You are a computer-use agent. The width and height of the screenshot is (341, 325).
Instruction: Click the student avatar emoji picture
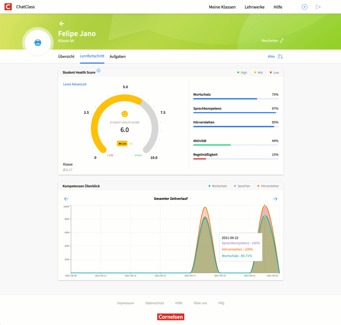point(38,43)
